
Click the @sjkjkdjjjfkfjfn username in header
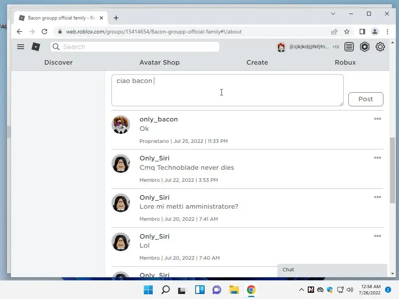coord(309,47)
